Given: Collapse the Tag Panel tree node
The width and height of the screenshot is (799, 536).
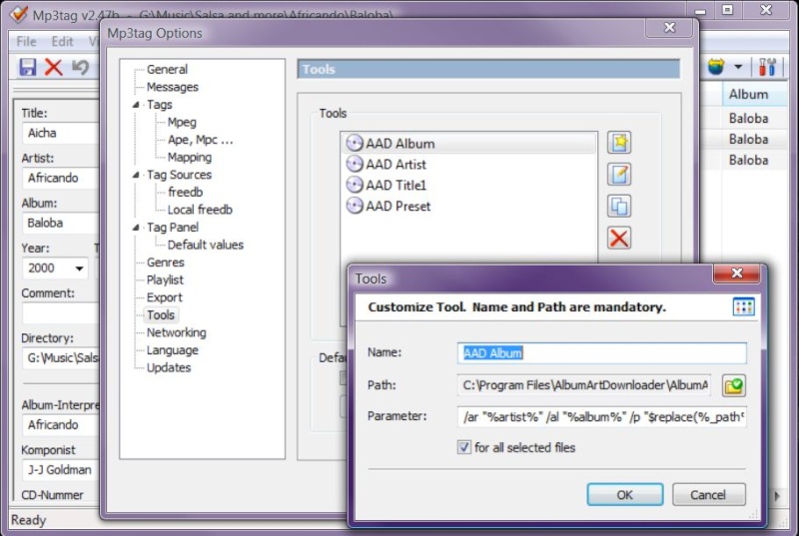Looking at the screenshot, I should click(x=136, y=228).
